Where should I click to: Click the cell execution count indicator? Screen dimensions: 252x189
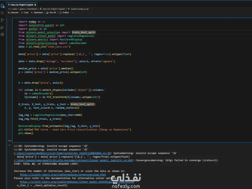pos(10,141)
